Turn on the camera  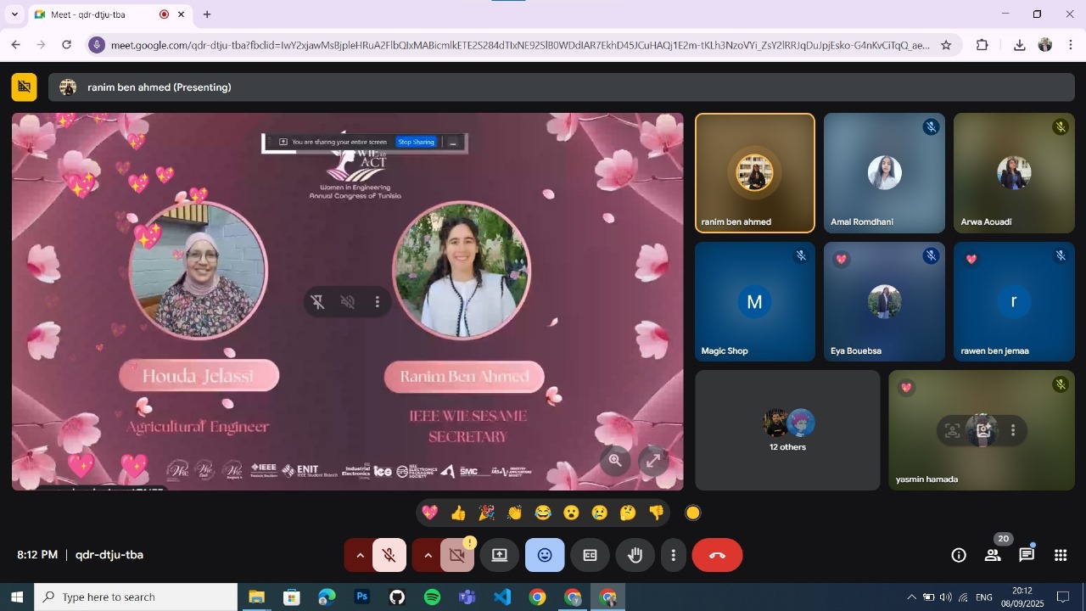[457, 555]
